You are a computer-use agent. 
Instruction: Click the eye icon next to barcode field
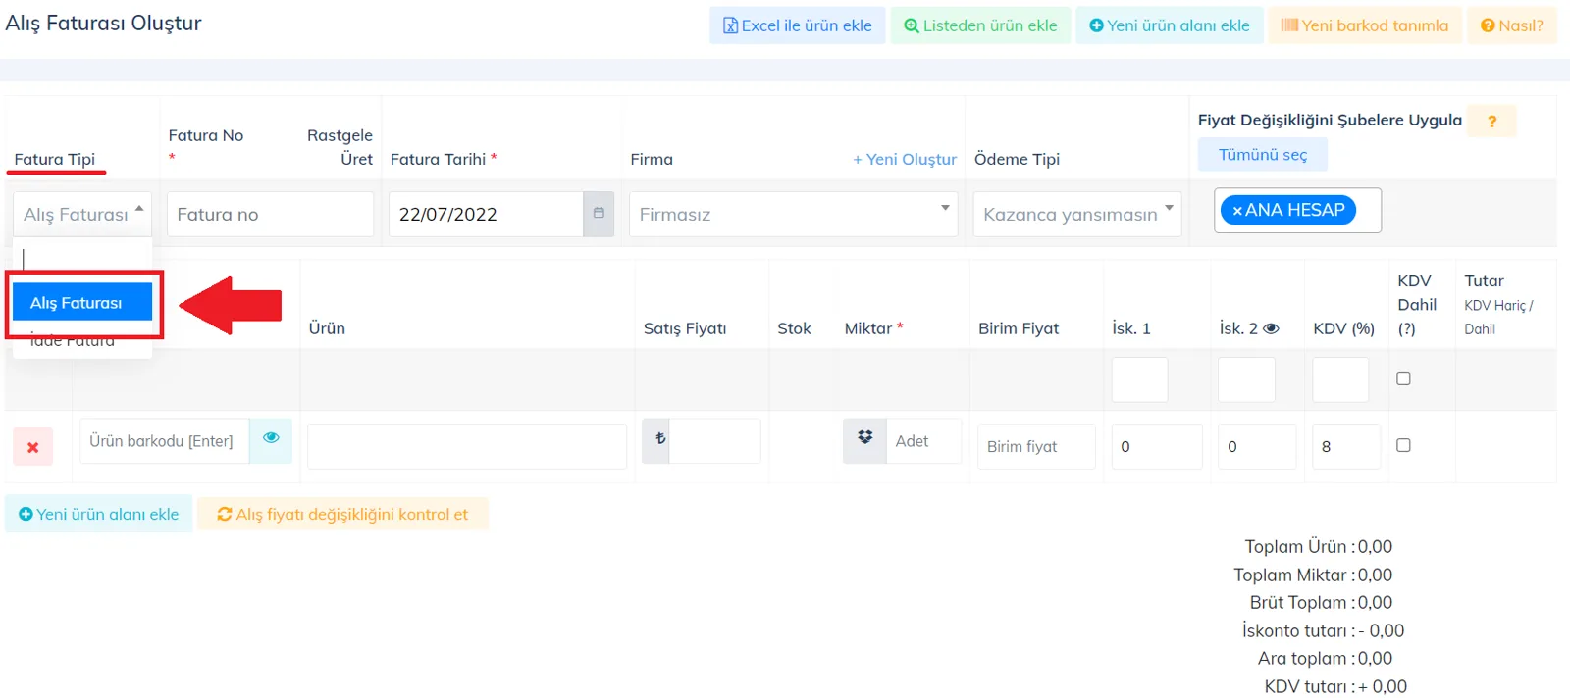click(x=271, y=439)
